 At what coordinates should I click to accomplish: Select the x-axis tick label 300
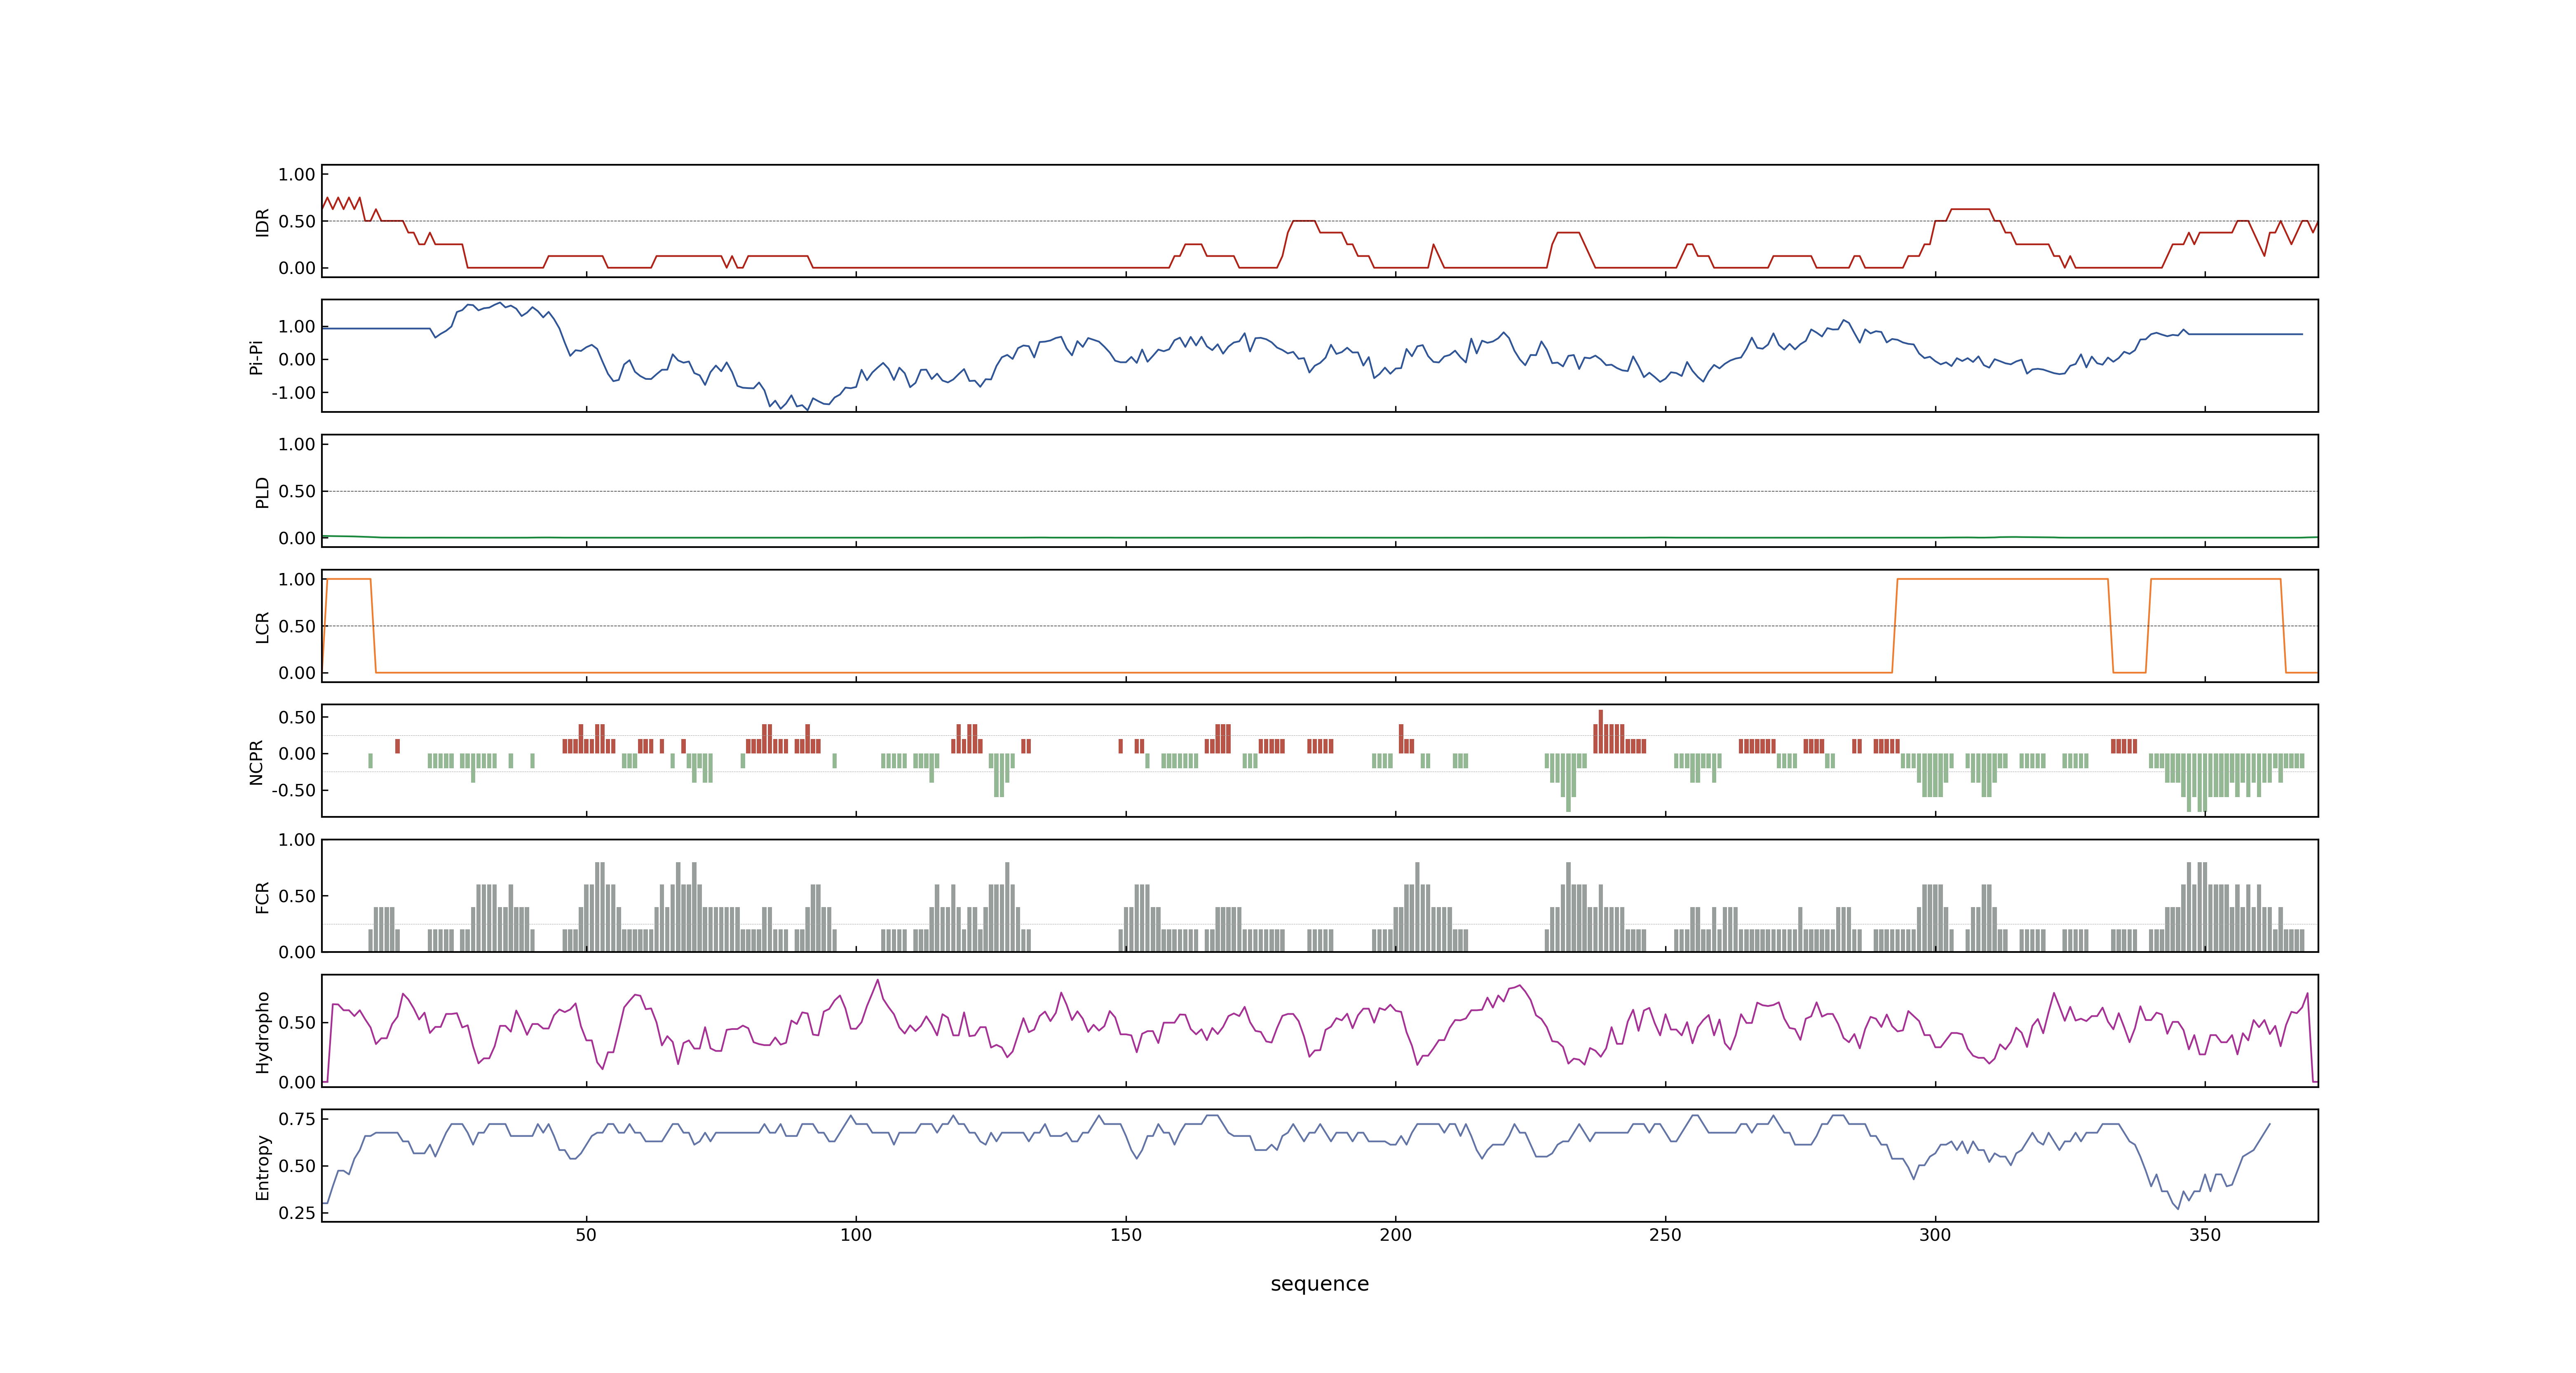point(1935,1235)
